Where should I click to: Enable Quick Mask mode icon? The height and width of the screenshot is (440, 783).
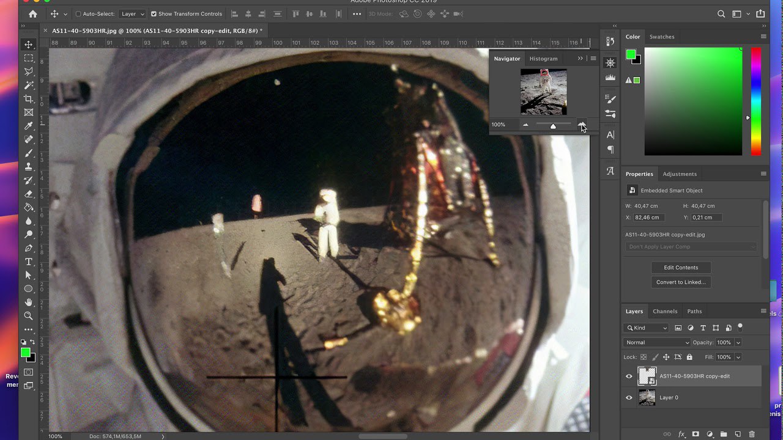tap(28, 372)
